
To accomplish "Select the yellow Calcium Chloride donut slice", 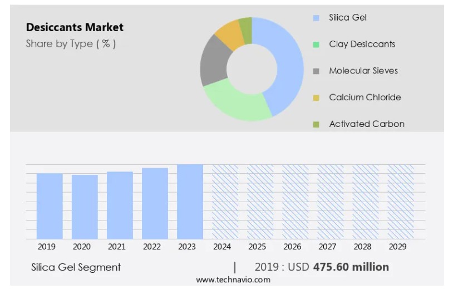I will coord(228,33).
